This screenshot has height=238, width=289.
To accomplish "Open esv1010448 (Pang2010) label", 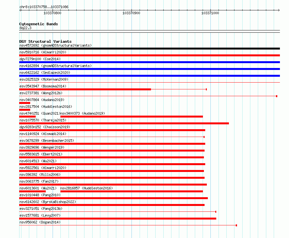I will click(x=40, y=195).
